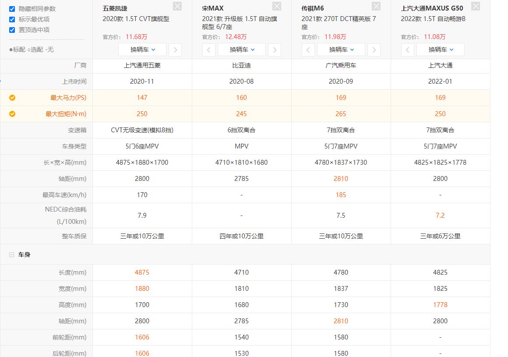Click horsepower value 160

(242, 98)
